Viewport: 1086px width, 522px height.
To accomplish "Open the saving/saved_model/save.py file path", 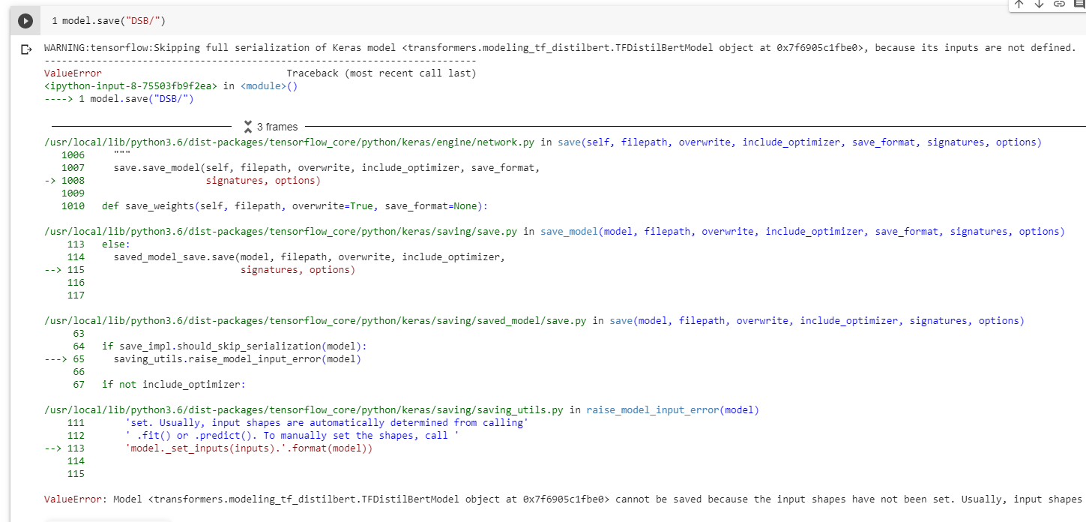I will [315, 321].
